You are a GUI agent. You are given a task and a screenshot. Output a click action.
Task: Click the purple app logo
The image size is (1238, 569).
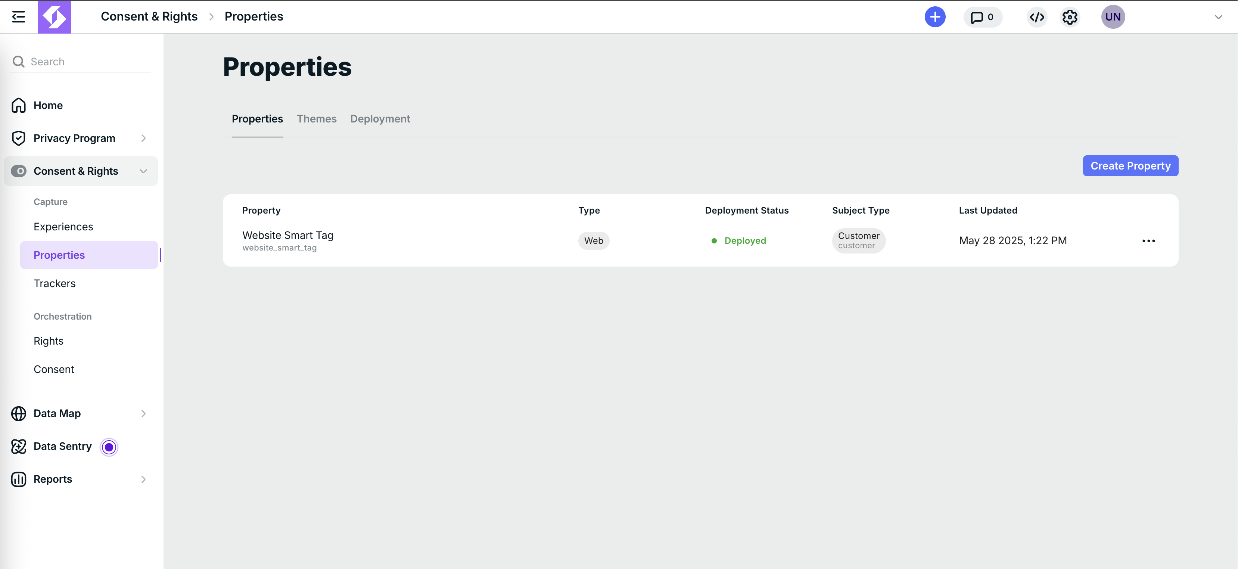pyautogui.click(x=54, y=17)
